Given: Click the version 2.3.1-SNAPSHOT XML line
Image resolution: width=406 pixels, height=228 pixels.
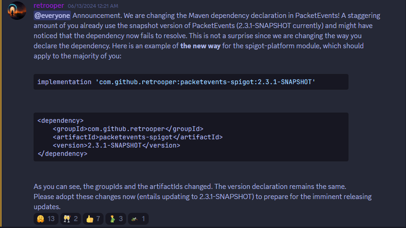Looking at the screenshot, I should [x=116, y=145].
